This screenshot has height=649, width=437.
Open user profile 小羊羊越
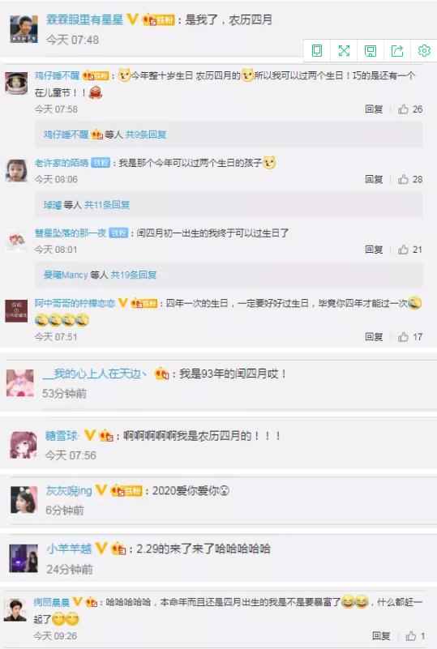(69, 549)
